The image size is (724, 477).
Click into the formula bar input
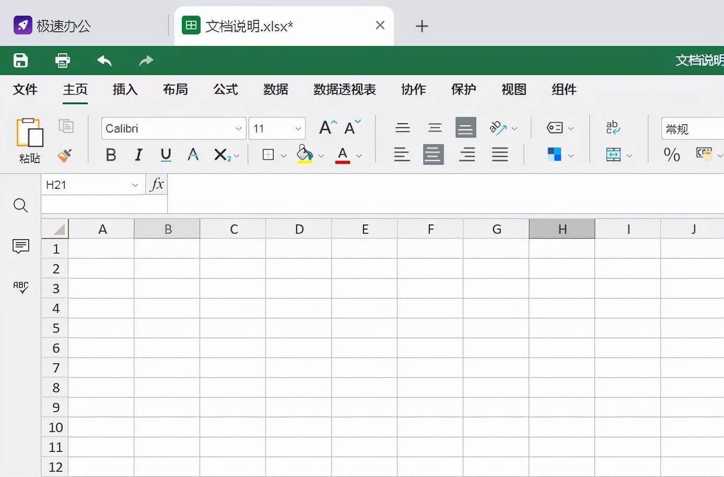445,194
